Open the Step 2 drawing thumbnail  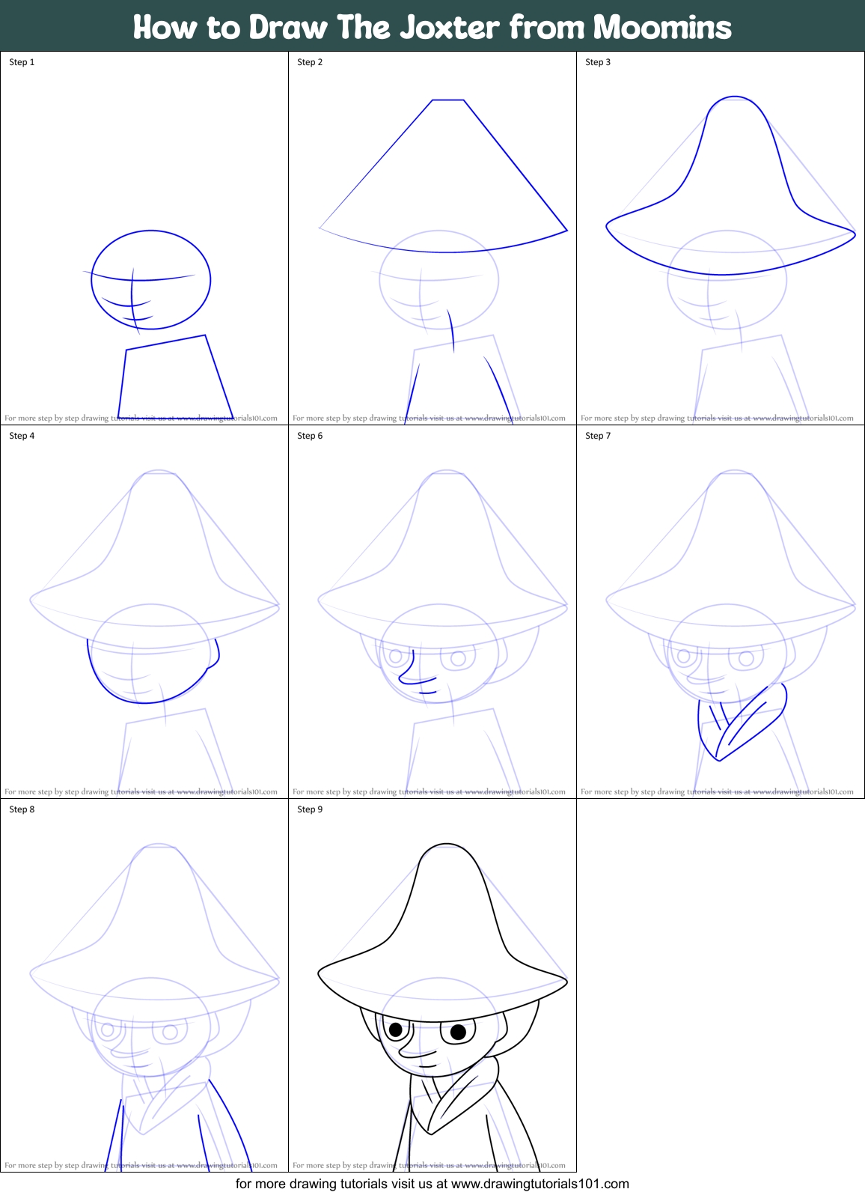pyautogui.click(x=432, y=238)
